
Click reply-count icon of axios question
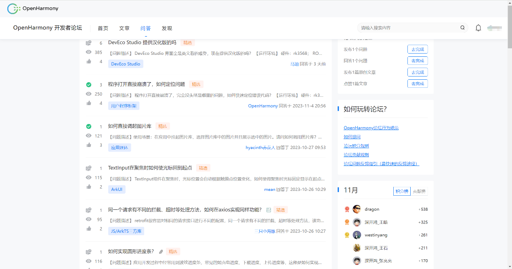[88, 210]
